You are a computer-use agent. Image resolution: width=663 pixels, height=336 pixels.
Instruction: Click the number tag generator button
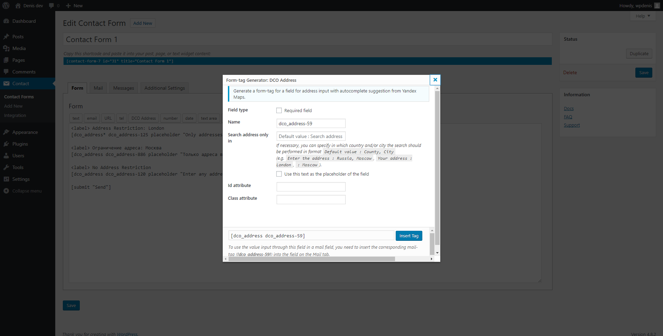(171, 118)
